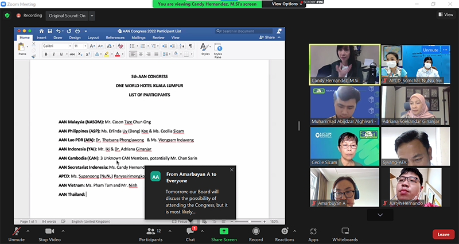This screenshot has height=244, width=459.
Task: Click the Sort icon in paragraph group
Action: point(182,46)
